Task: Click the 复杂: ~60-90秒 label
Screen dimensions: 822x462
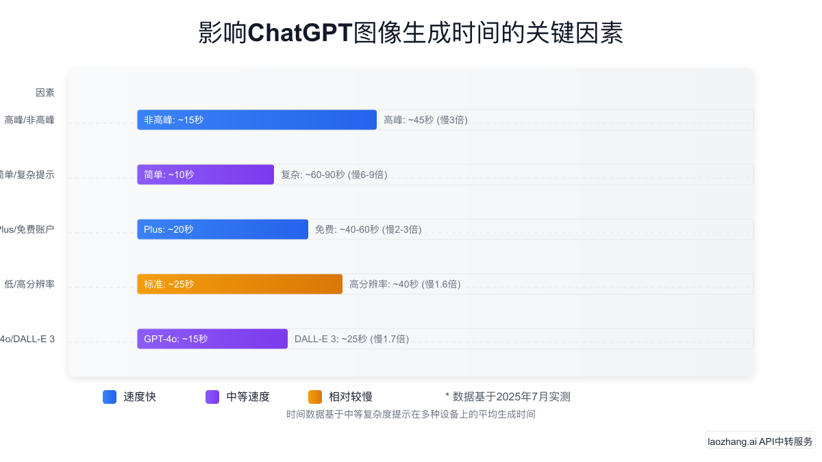Action: click(334, 175)
